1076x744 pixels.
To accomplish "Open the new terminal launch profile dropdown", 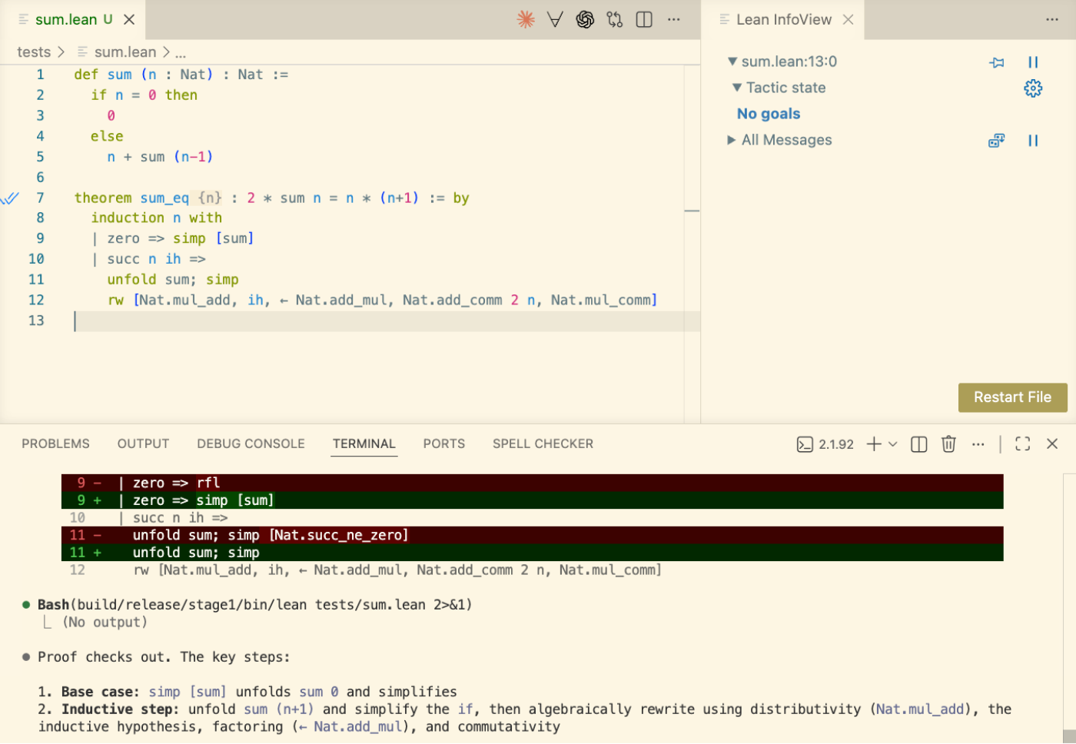I will tap(893, 444).
